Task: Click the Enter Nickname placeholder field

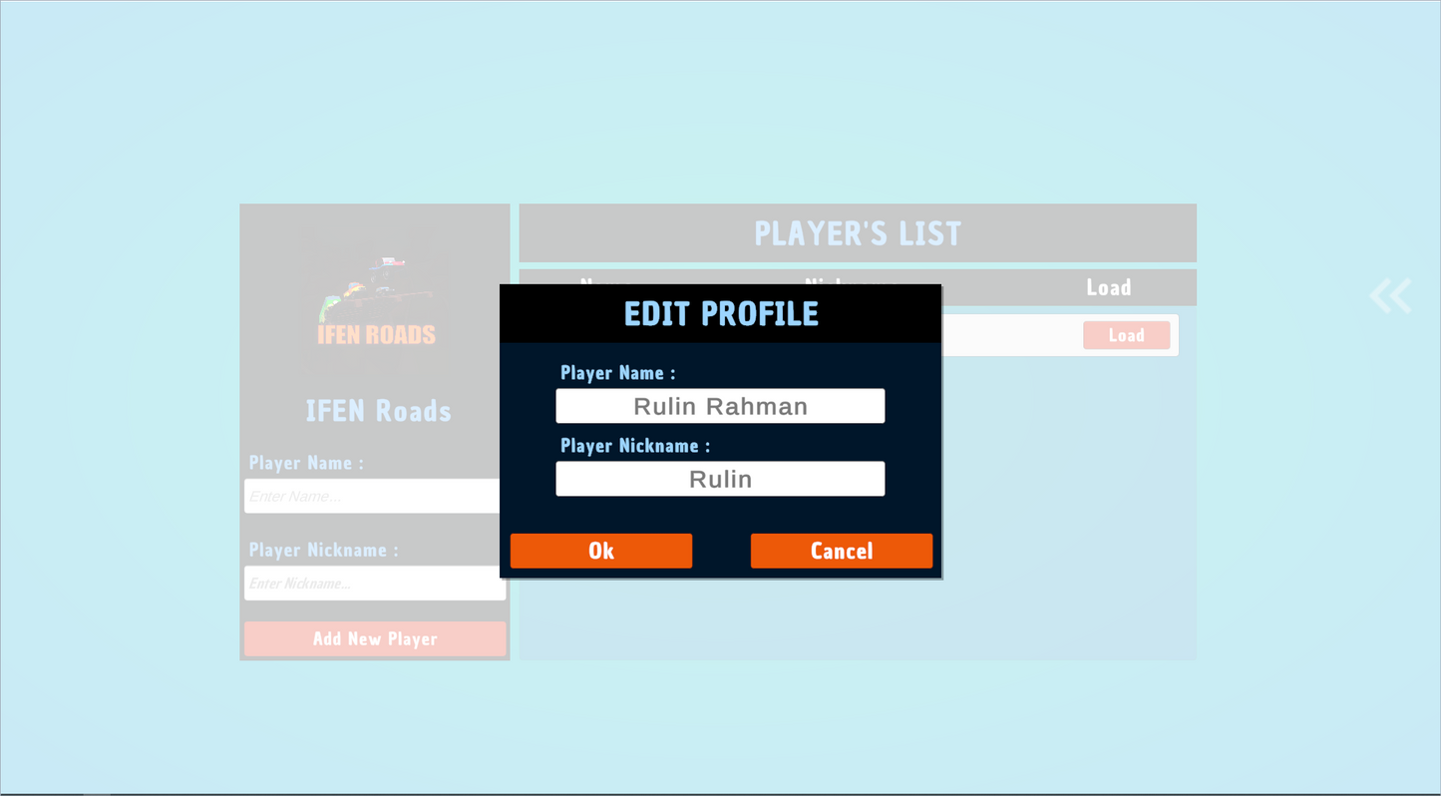Action: (x=375, y=583)
